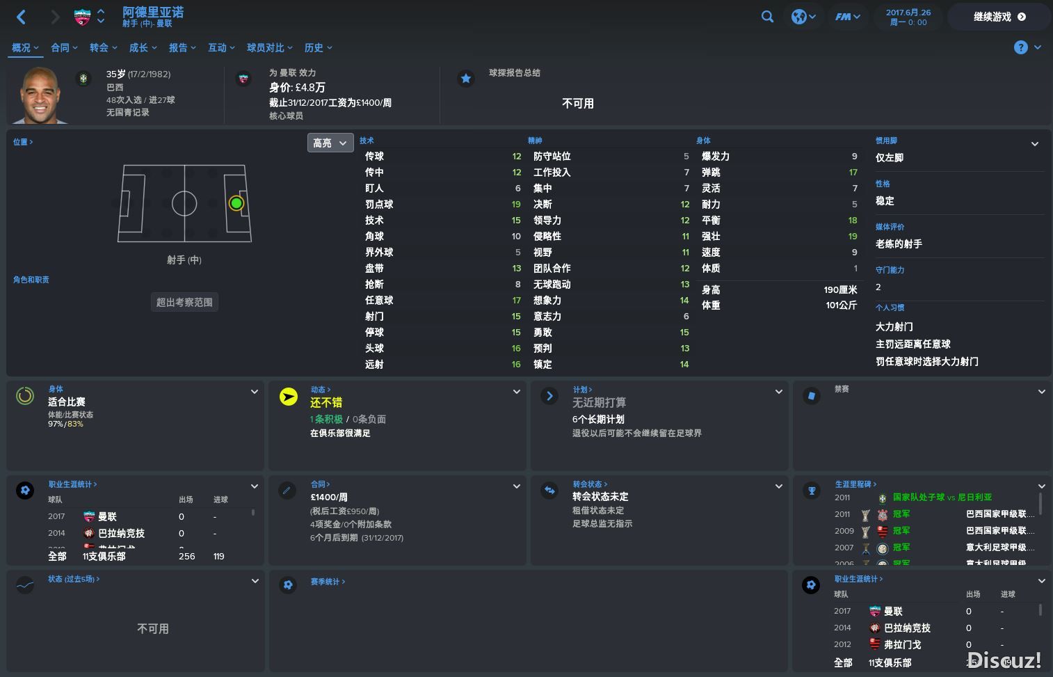The width and height of the screenshot is (1053, 677).
Task: Click the 任意球 attribute row
Action: [443, 301]
